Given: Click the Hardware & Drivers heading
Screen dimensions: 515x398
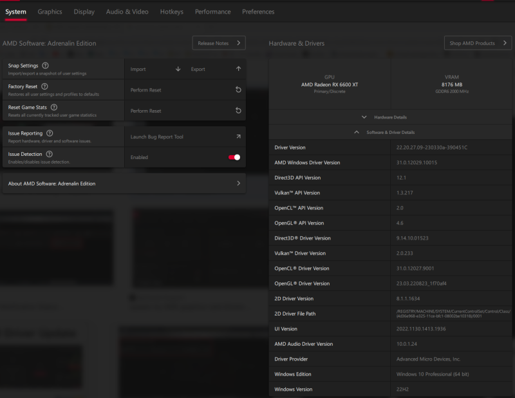Looking at the screenshot, I should point(296,43).
